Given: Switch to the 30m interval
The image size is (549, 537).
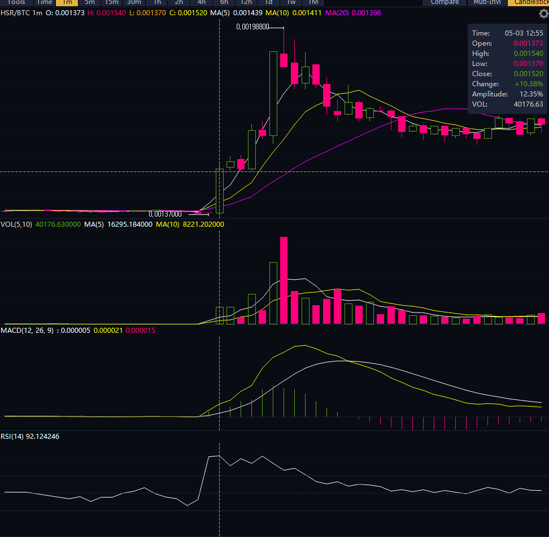Looking at the screenshot, I should 134,2.
